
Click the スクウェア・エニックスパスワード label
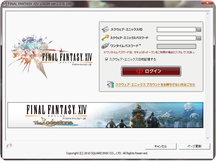129,38
